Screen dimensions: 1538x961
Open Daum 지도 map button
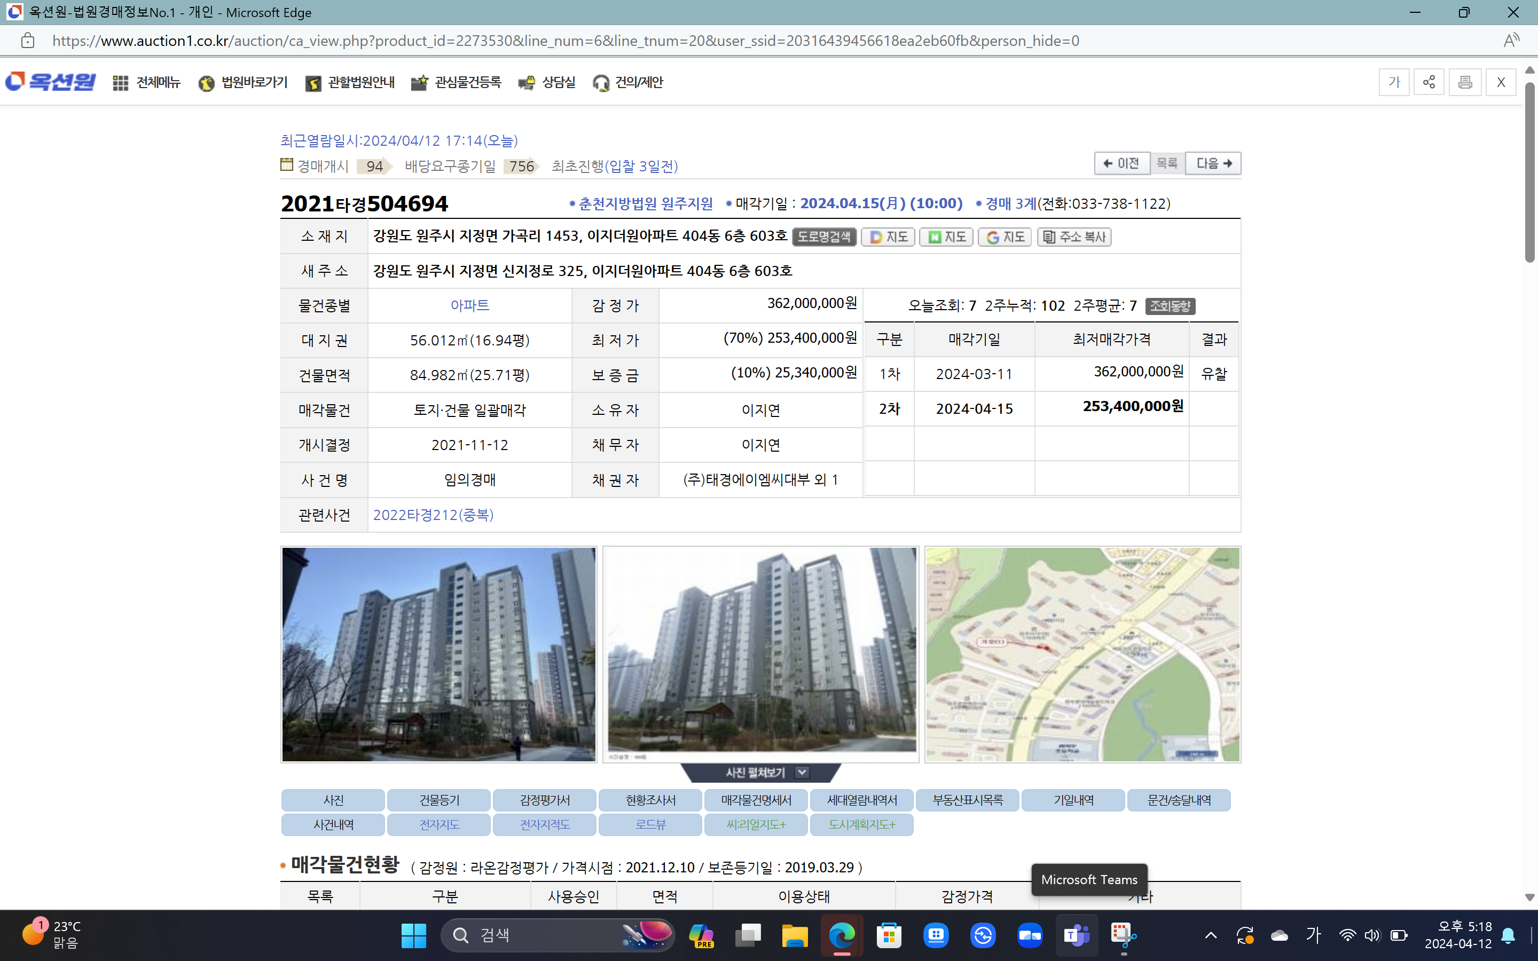[888, 237]
